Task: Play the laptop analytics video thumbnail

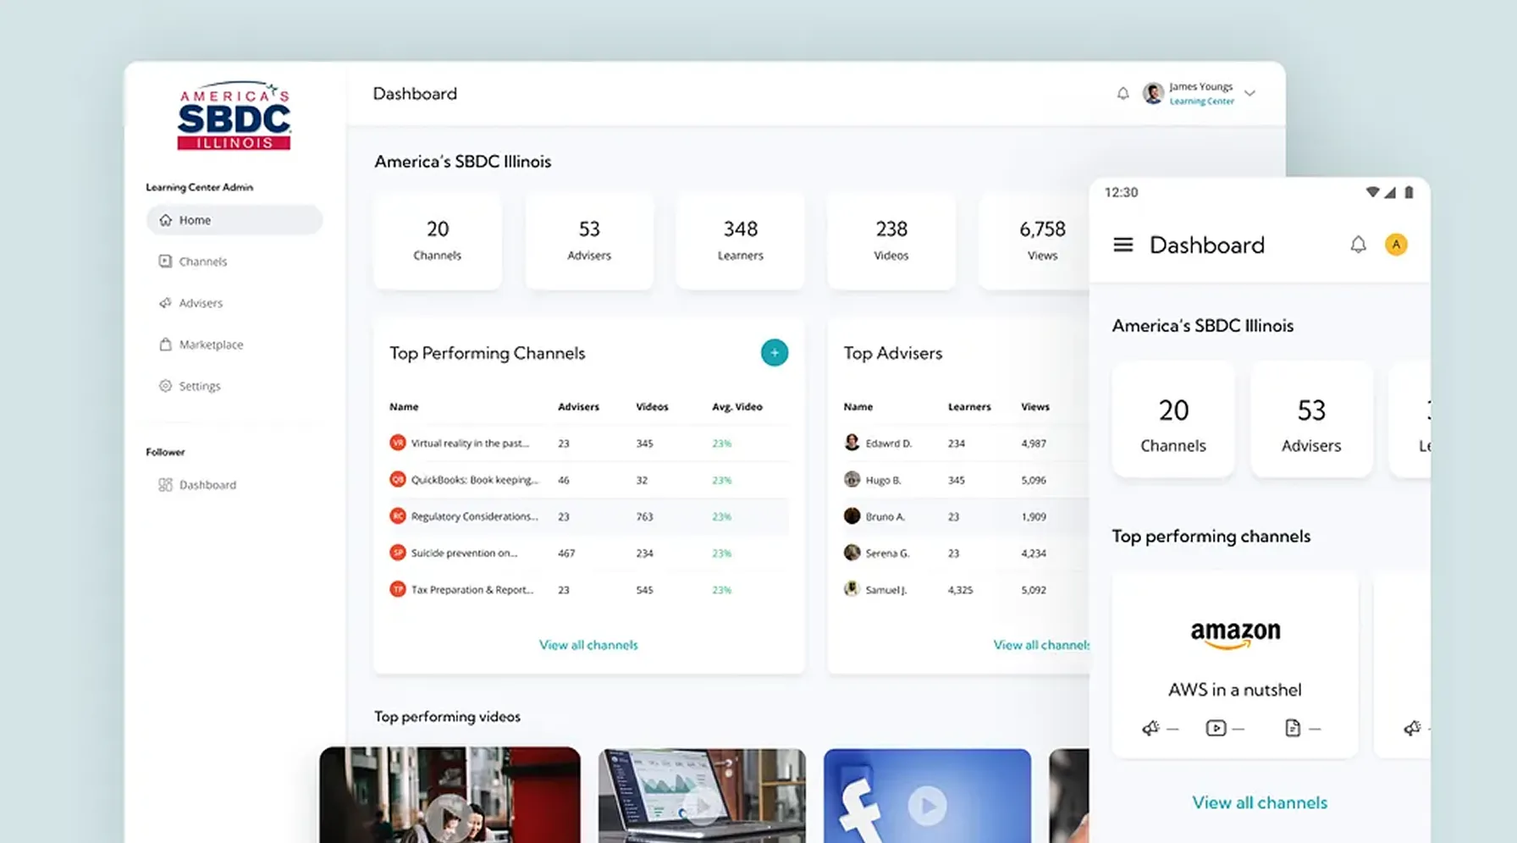Action: click(x=702, y=796)
